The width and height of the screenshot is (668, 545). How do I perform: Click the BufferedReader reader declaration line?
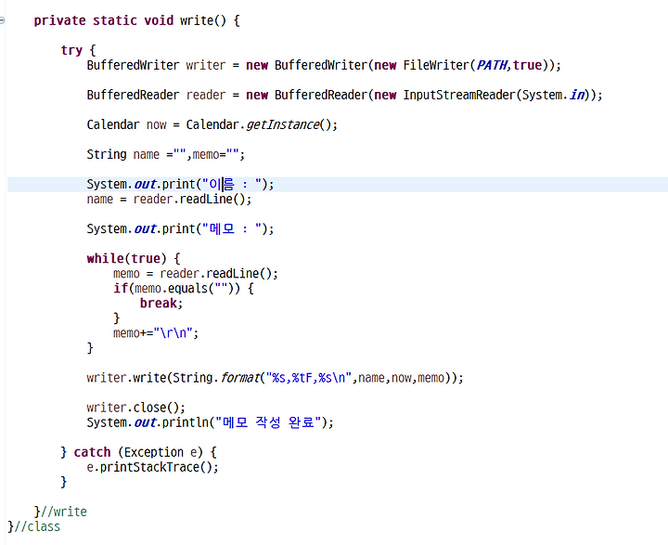pos(344,95)
